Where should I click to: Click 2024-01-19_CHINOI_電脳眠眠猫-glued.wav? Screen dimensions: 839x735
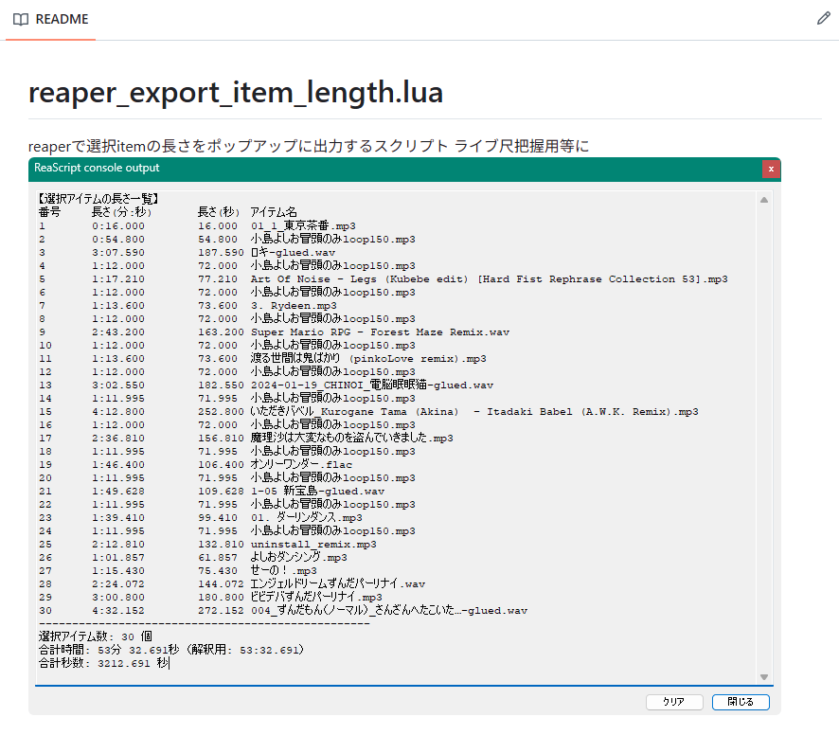[x=372, y=385]
